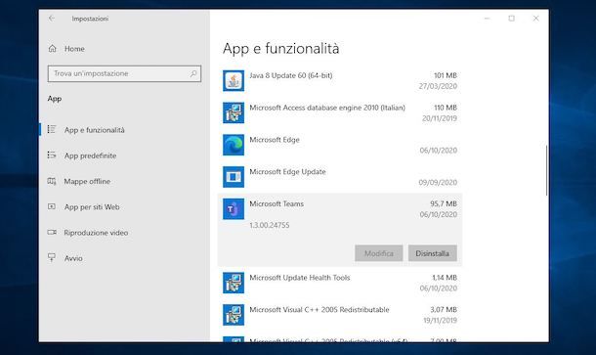Open Mappe offline section

click(x=87, y=181)
